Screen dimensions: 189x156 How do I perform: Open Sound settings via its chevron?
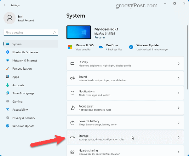coord(179,78)
